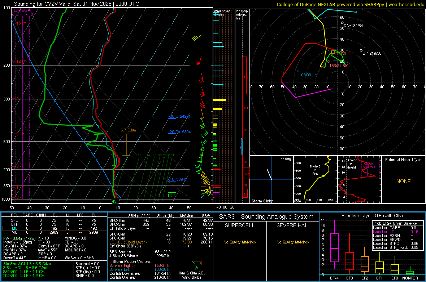The width and height of the screenshot is (426, 282).
Task: Click the Corfidi upshear UP marker circle
Action: [x=361, y=50]
